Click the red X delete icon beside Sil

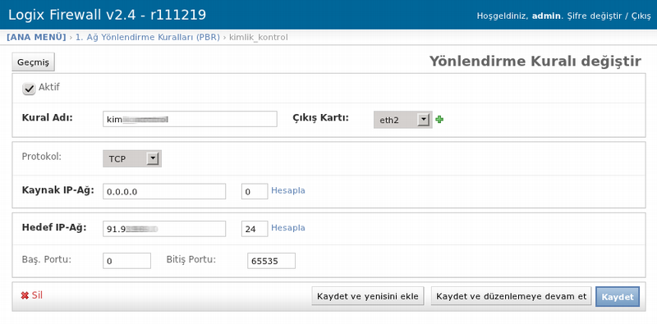(25, 295)
